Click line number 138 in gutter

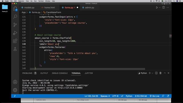click(x=24, y=38)
